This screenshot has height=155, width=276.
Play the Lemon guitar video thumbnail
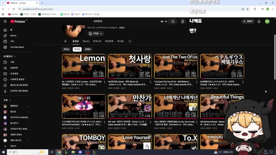pyautogui.click(x=84, y=66)
